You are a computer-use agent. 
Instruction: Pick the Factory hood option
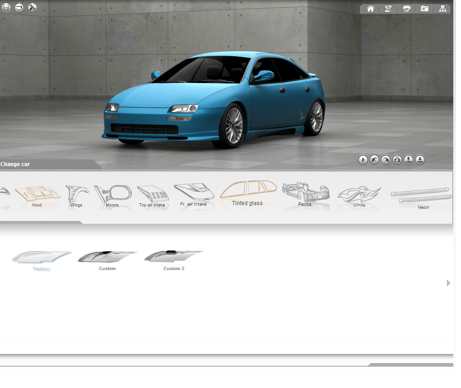click(41, 259)
